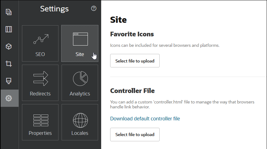Click the Site page heading
This screenshot has width=267, height=149.
pyautogui.click(x=118, y=20)
